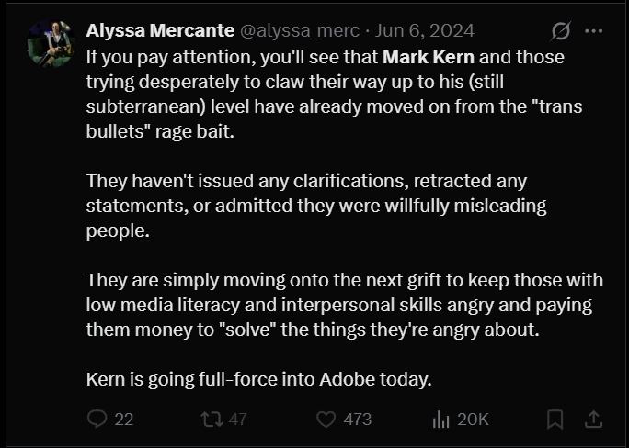The image size is (629, 448).
Task: Click the share upload-arrow icon
Action: point(594,420)
